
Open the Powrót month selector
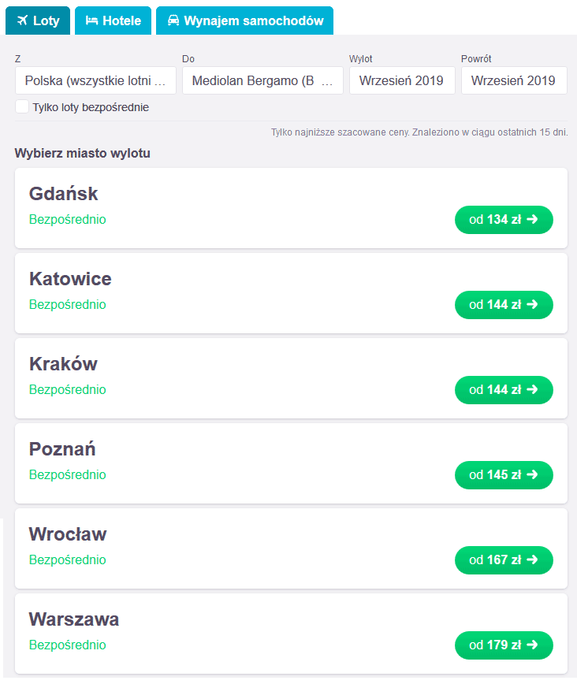tap(514, 80)
